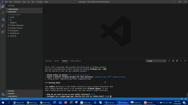Open the Run menu
The image size is (188, 105).
coord(33,2)
